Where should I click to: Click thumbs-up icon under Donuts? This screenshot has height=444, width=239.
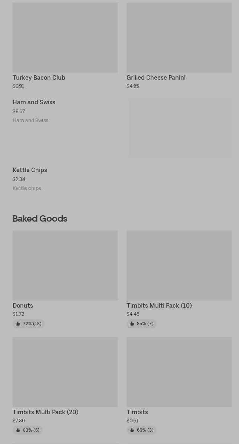coord(18,324)
